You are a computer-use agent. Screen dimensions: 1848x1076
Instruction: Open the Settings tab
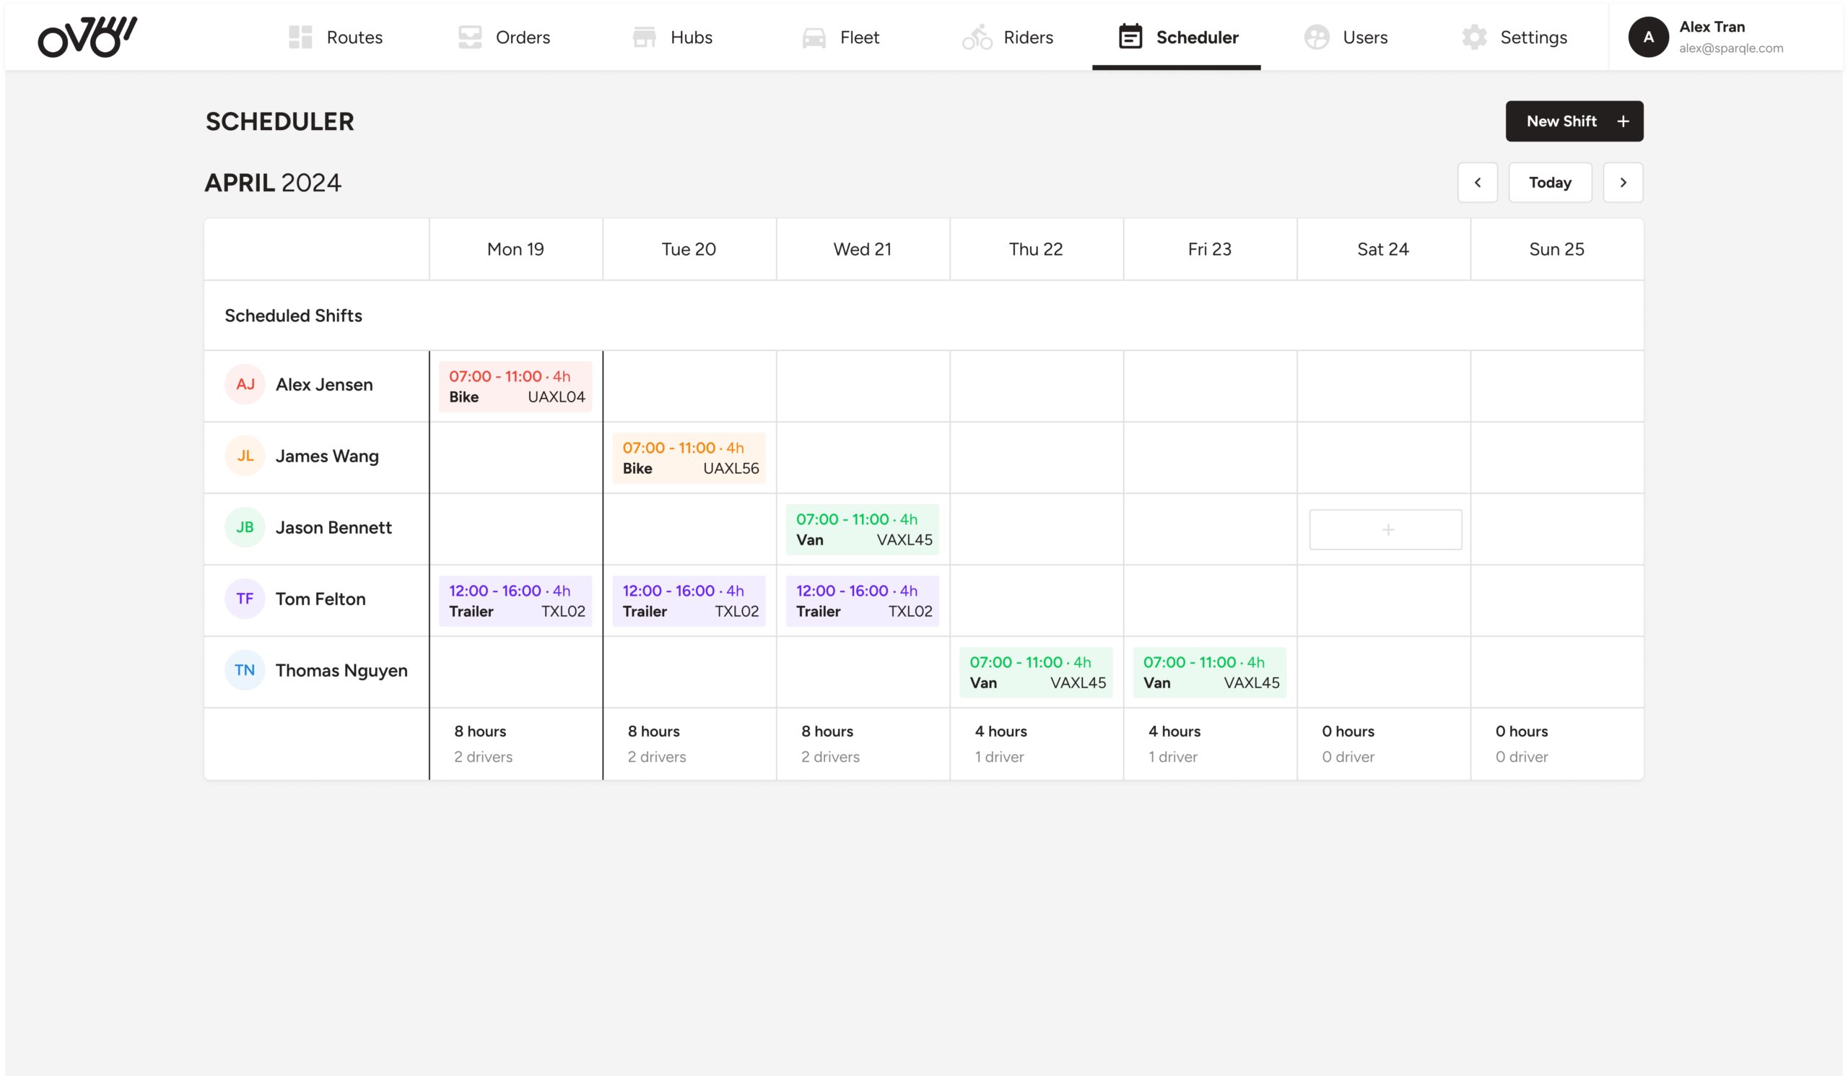tap(1514, 37)
